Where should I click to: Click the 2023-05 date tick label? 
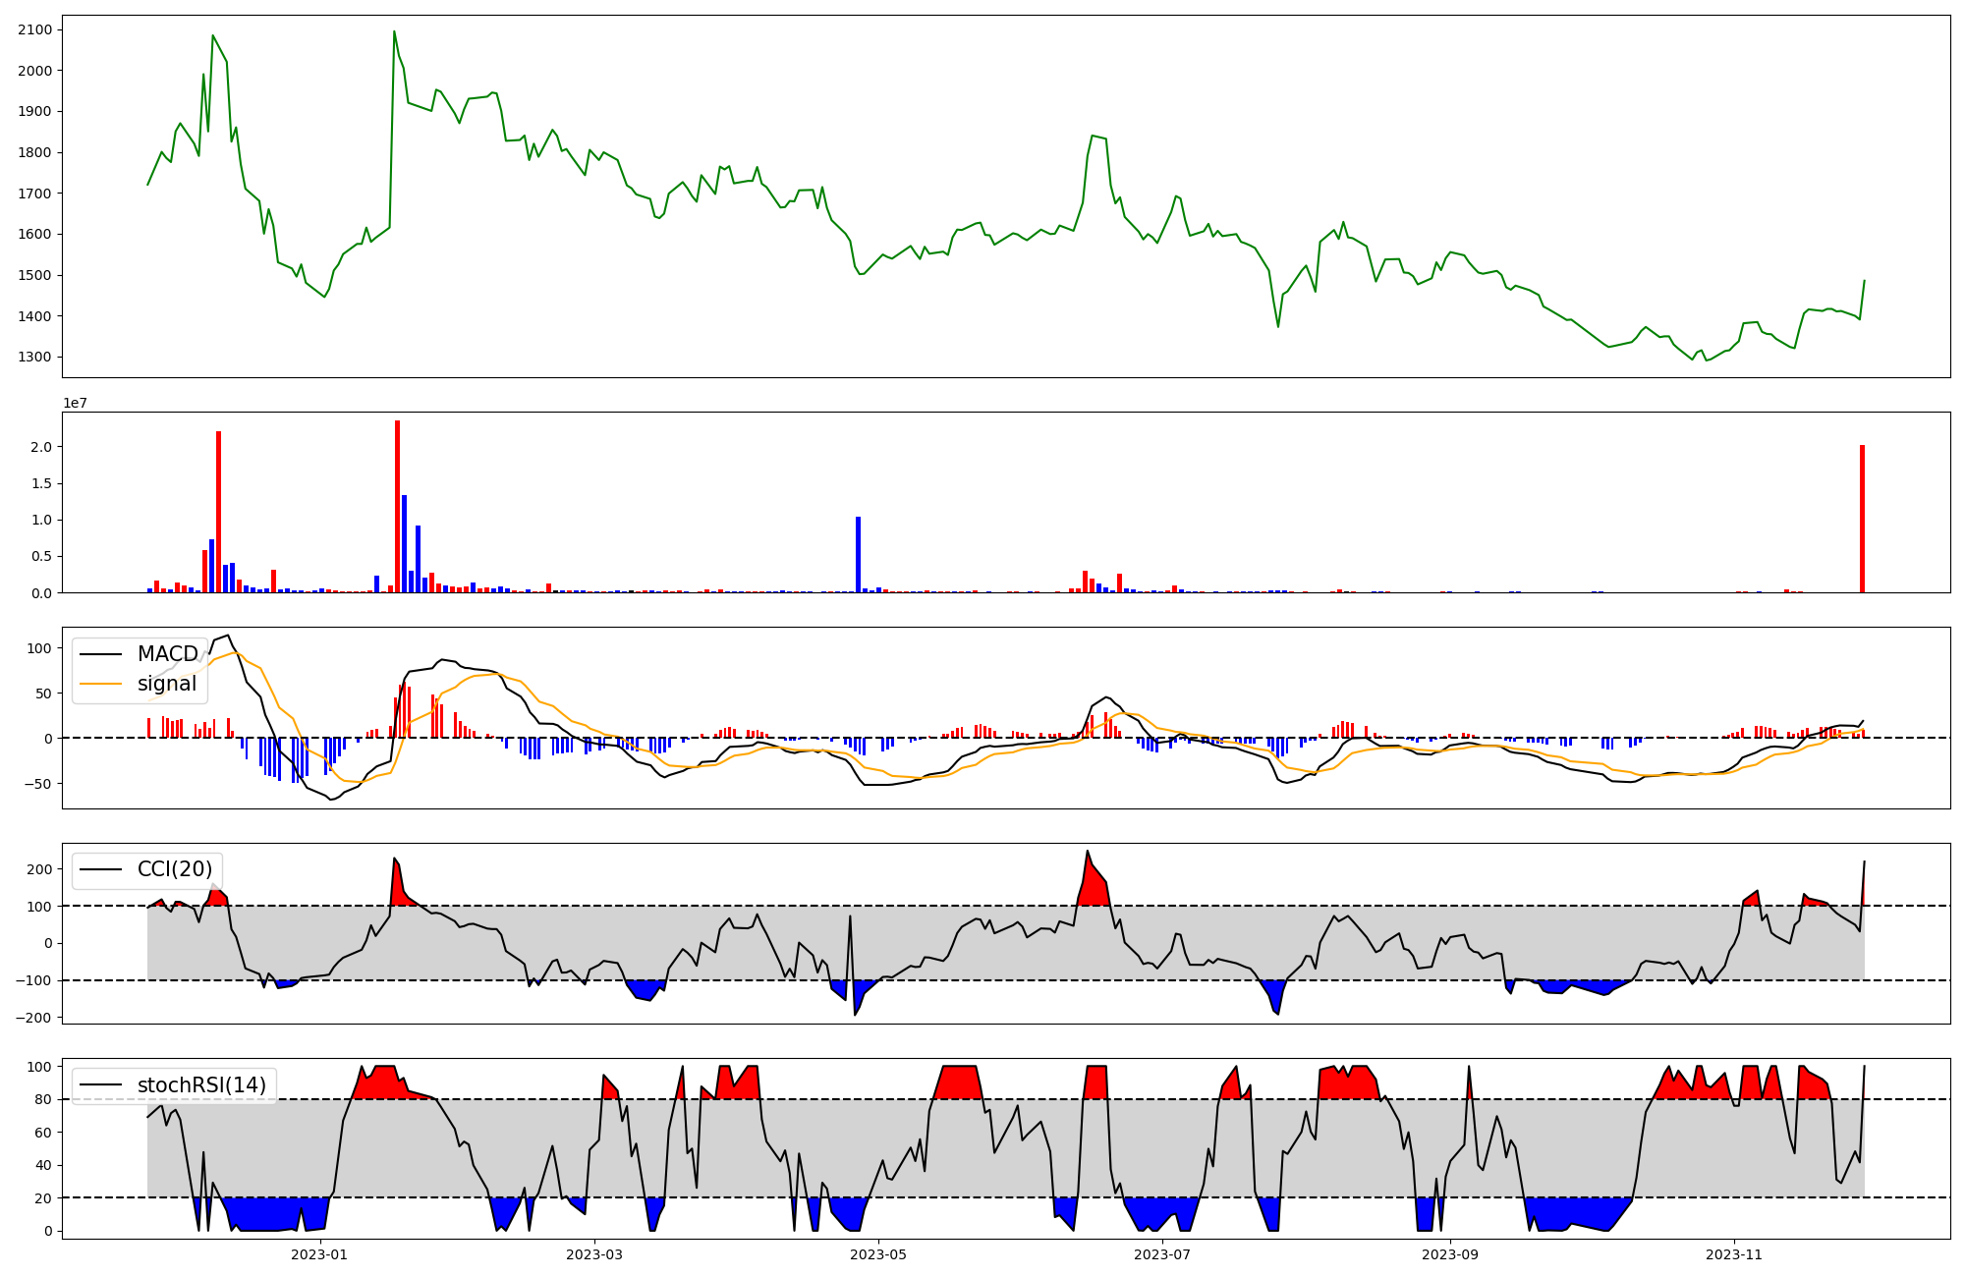tap(878, 1254)
